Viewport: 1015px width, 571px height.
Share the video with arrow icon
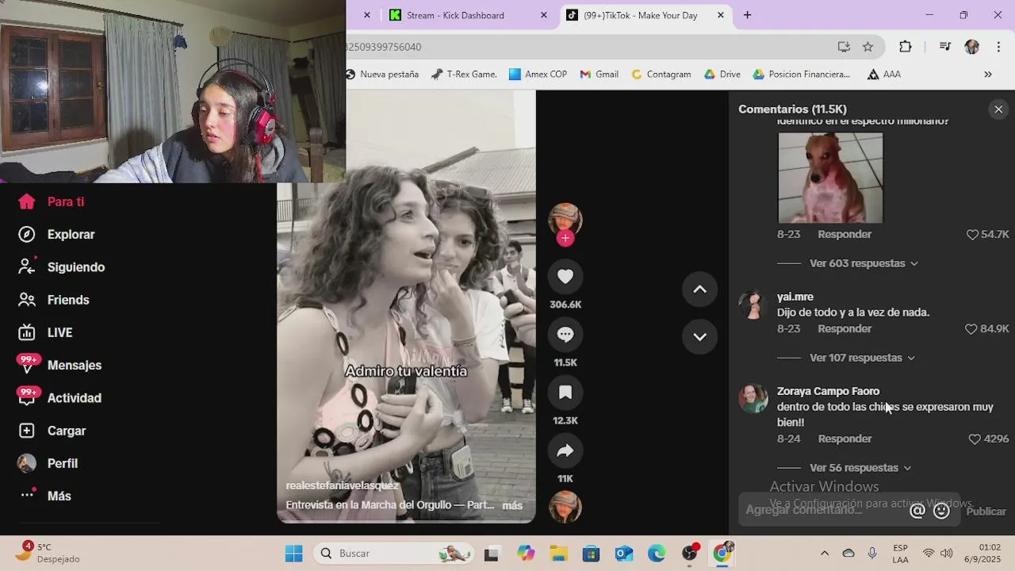pyautogui.click(x=565, y=451)
